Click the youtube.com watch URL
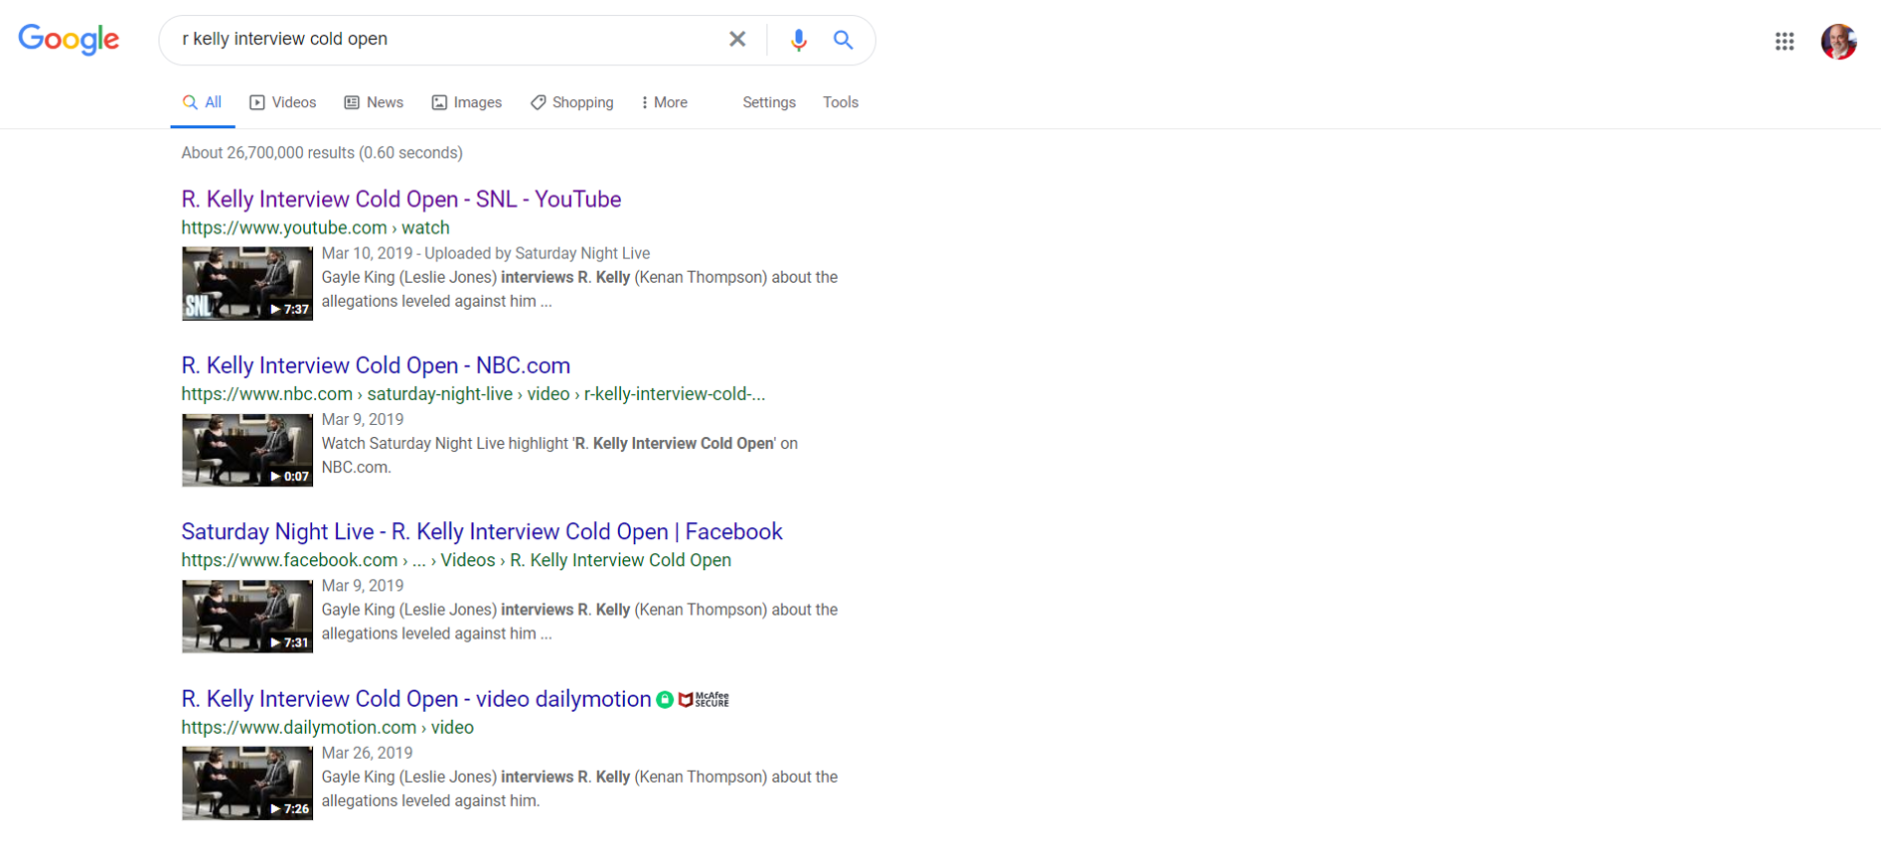Image resolution: width=1881 pixels, height=847 pixels. (x=315, y=227)
